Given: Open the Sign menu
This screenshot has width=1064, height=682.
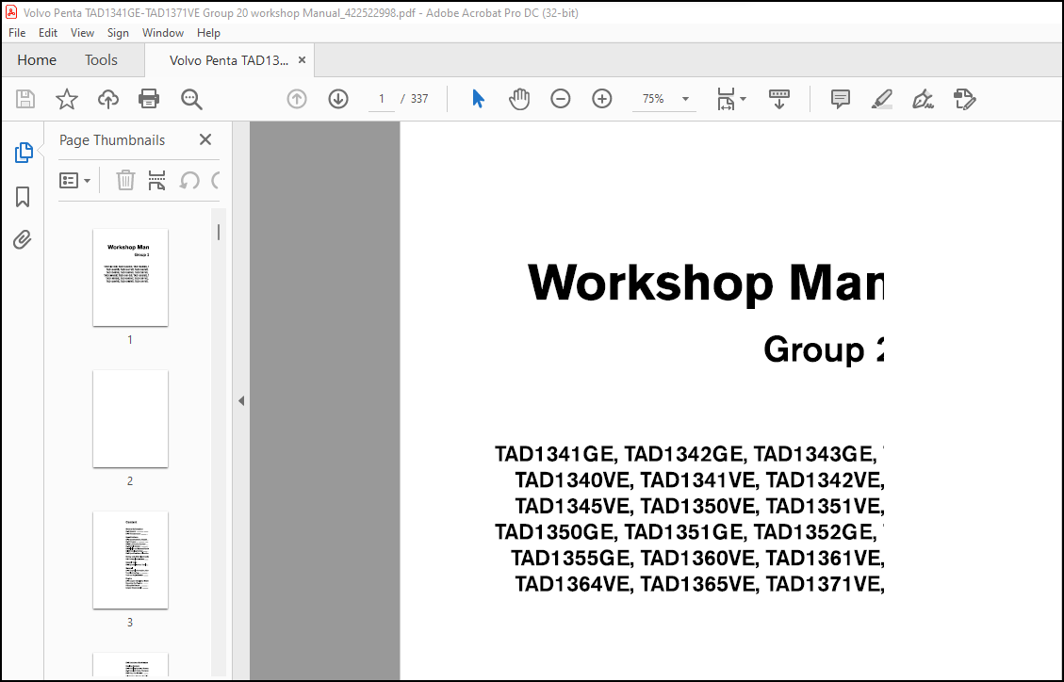Looking at the screenshot, I should coord(118,33).
